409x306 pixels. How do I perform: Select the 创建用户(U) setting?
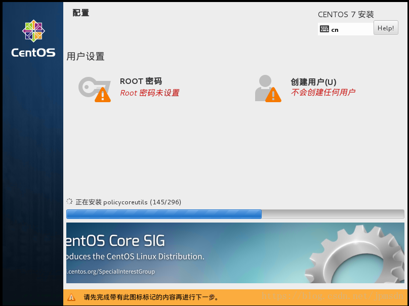click(313, 82)
